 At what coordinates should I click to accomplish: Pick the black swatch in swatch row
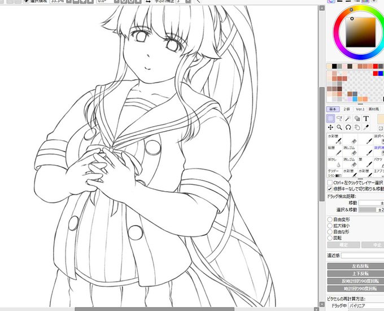[334, 67]
